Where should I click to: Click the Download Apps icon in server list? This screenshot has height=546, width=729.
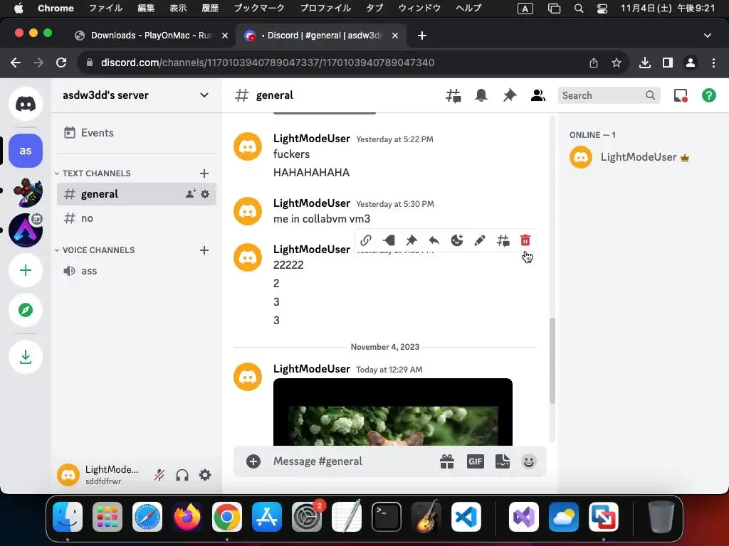click(x=26, y=357)
